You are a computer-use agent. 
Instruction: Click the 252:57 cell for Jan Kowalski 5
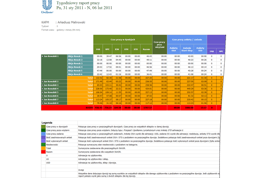[187, 92]
